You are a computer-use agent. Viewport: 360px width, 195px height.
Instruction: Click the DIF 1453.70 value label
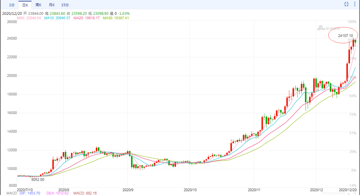(30, 193)
